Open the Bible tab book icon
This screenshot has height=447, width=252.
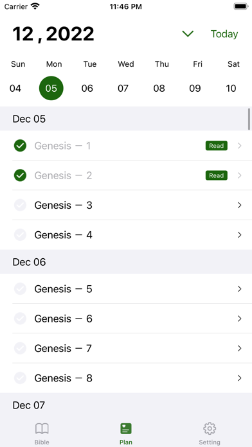coord(42,428)
